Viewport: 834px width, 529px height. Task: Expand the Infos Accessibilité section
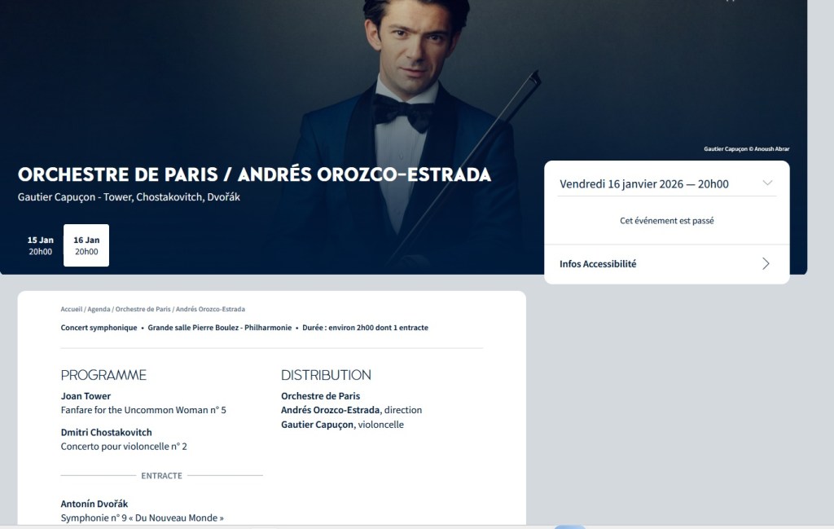tap(598, 264)
